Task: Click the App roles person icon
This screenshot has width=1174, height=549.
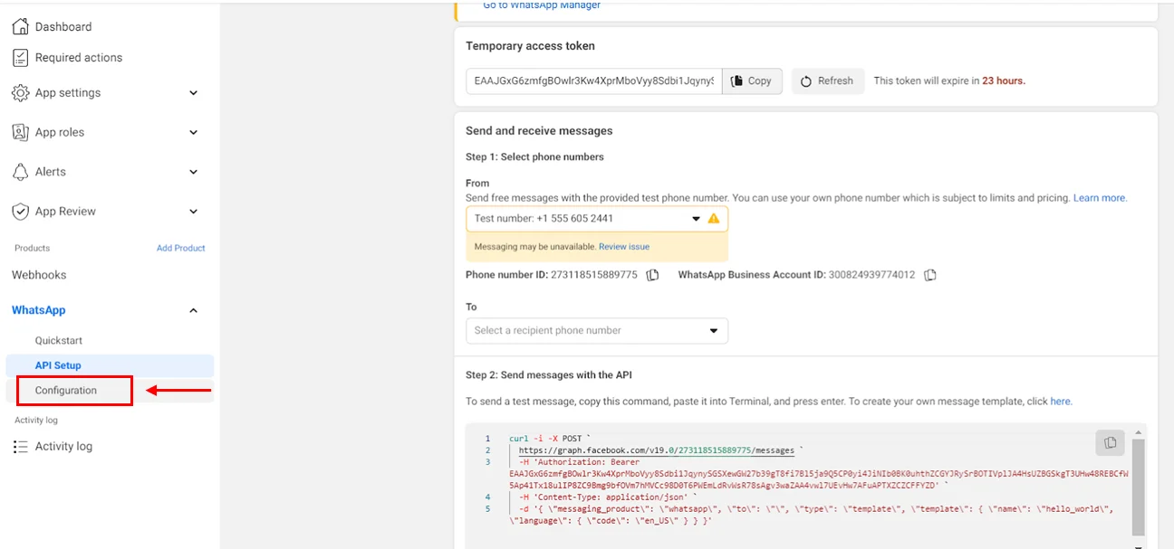Action: click(x=20, y=132)
